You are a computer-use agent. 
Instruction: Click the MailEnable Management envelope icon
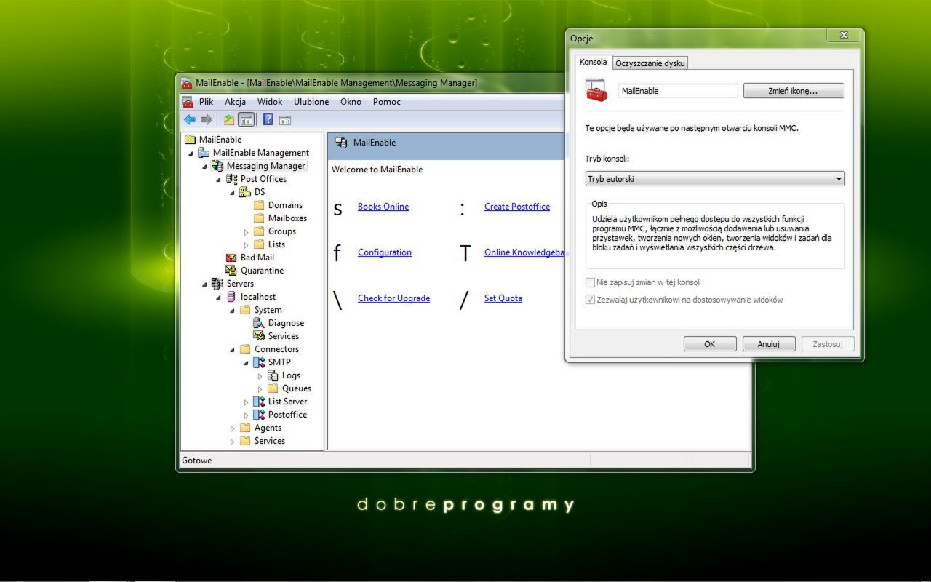(x=204, y=153)
